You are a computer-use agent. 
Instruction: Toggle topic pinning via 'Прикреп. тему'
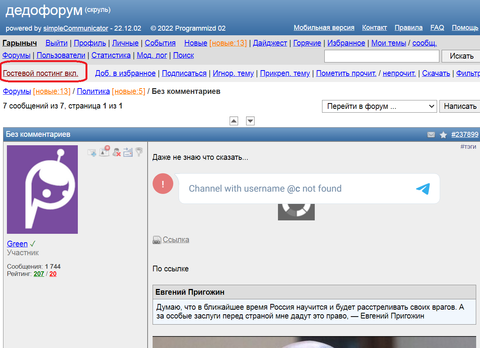285,73
